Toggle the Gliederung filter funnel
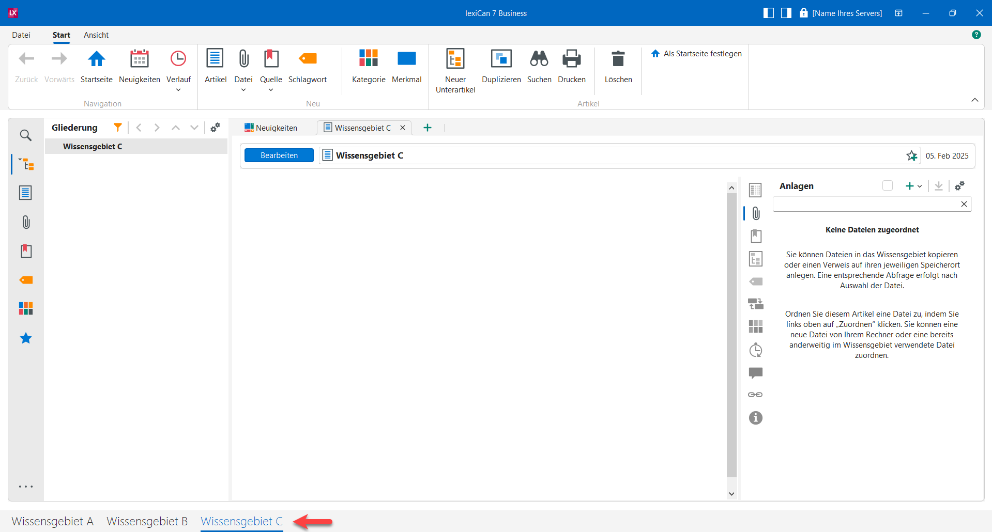 point(118,128)
